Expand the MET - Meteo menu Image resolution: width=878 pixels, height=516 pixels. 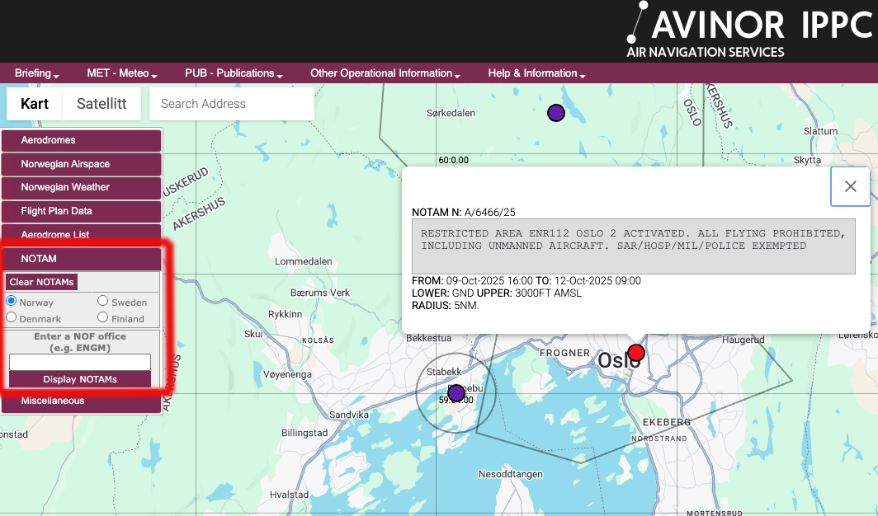(x=121, y=73)
